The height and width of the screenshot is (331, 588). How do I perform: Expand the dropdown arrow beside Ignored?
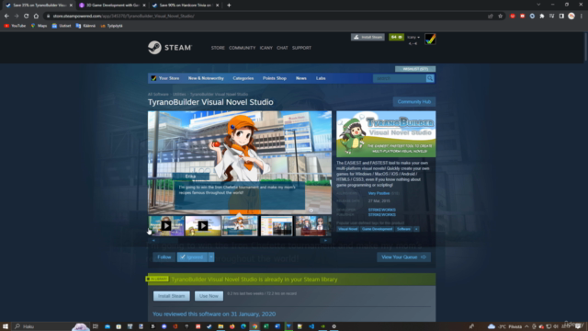pos(211,257)
